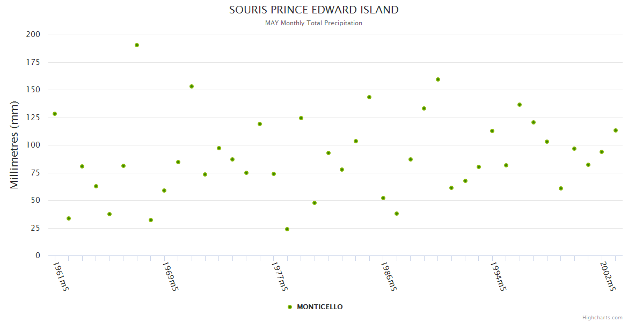
Task: Pick the data point above the 1977m5 label
Action: [274, 174]
